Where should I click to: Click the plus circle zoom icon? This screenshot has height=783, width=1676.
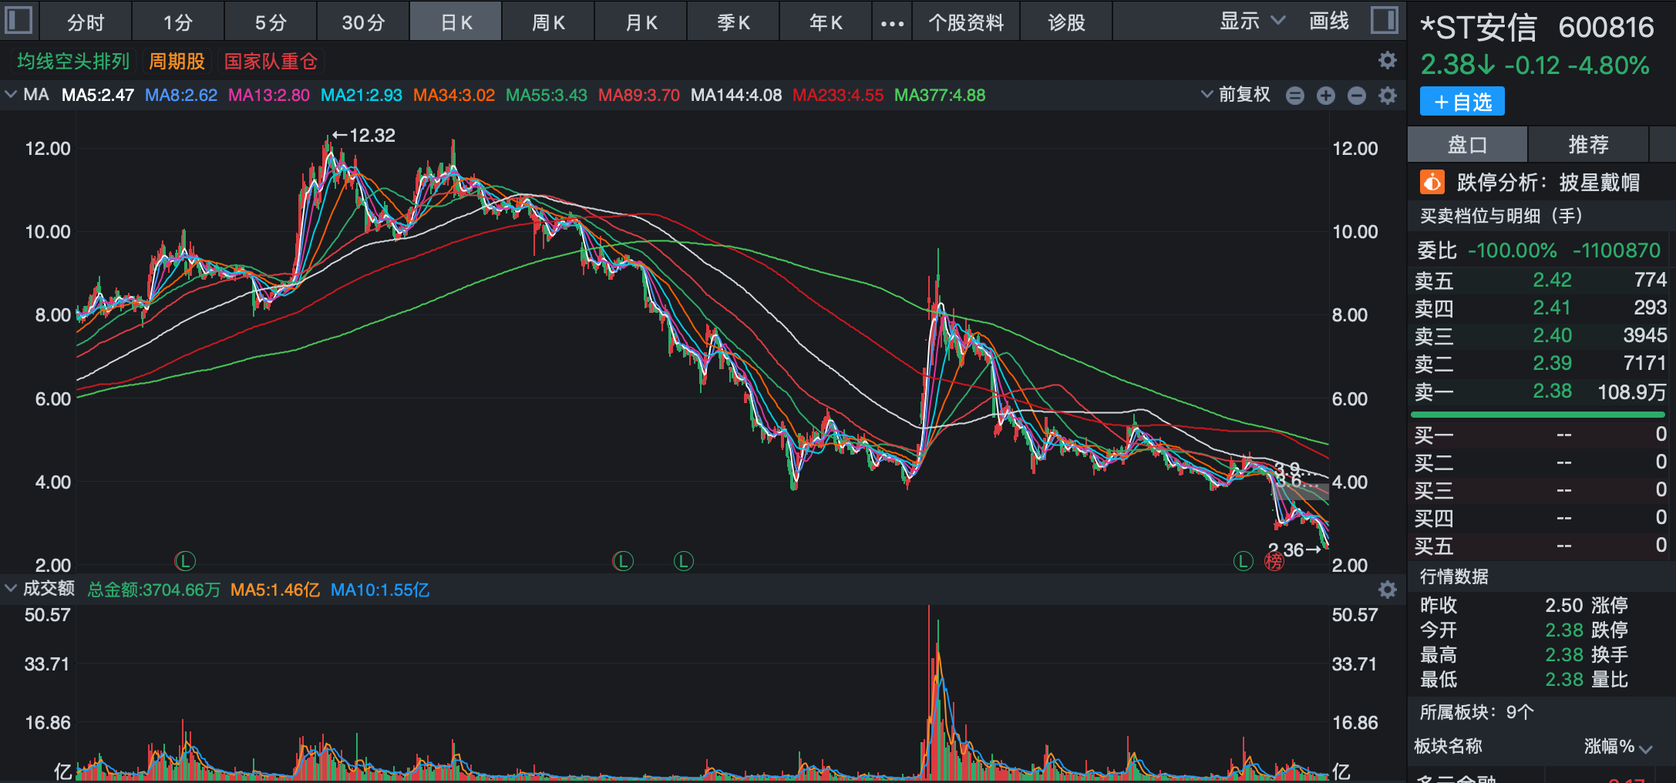(x=1326, y=96)
